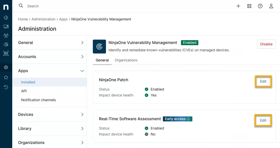Switch to the Organizations tab
This screenshot has width=280, height=148.
click(126, 60)
